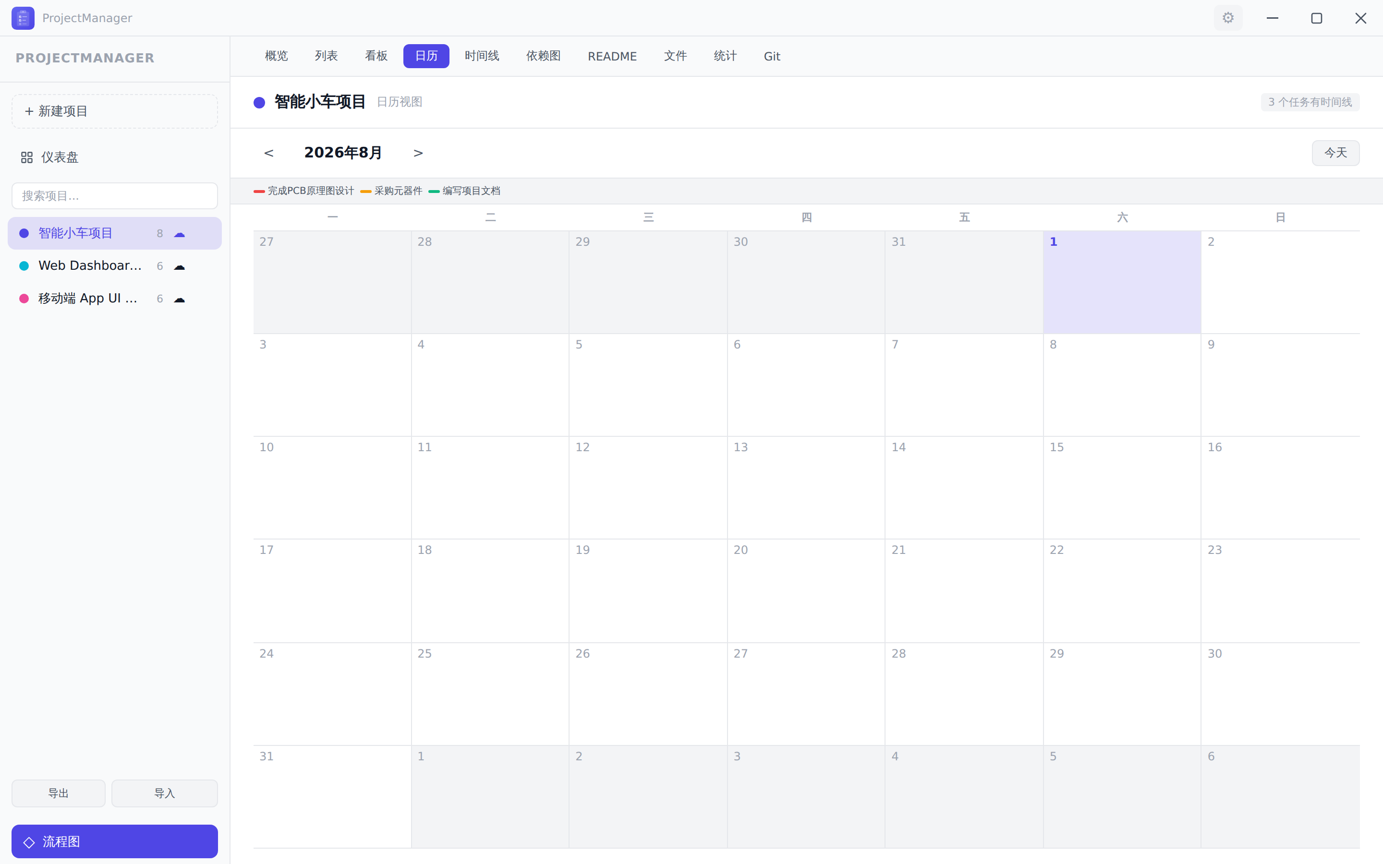This screenshot has height=864, width=1383.
Task: Select Web Dashboard project in sidebar
Action: point(115,266)
